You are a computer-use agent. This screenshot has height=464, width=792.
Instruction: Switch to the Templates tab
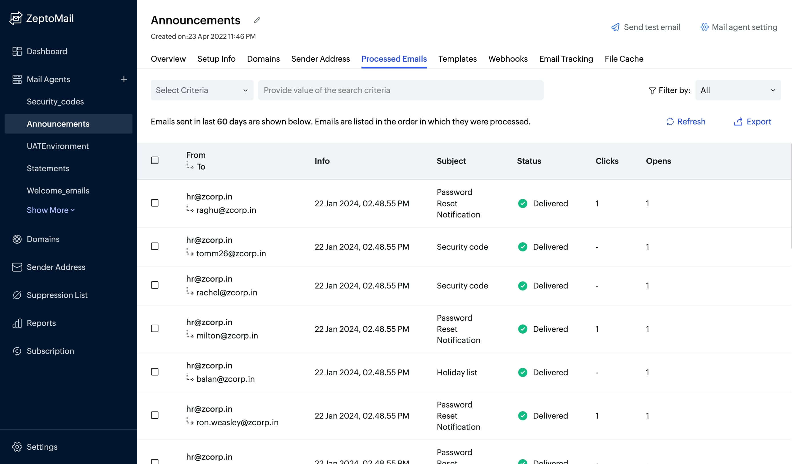point(458,59)
